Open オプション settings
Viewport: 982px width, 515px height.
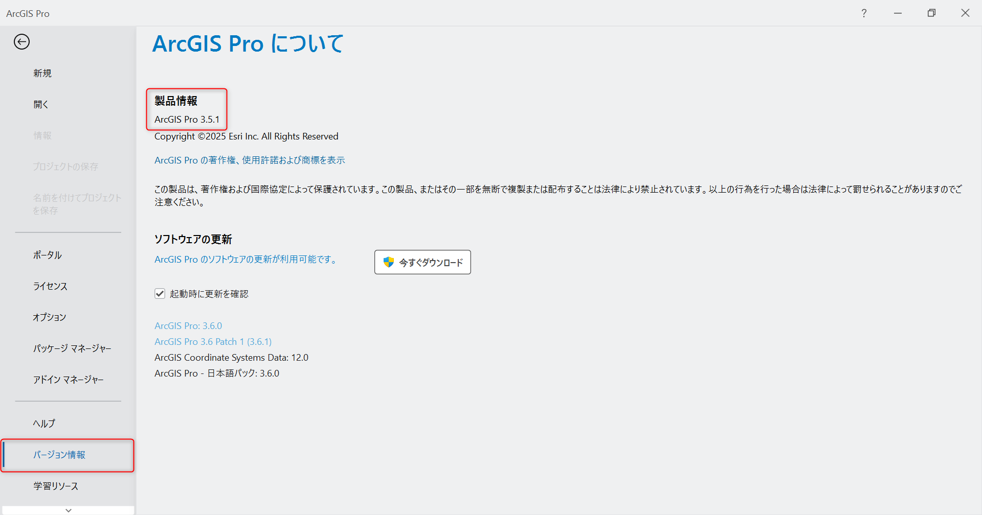coord(50,317)
